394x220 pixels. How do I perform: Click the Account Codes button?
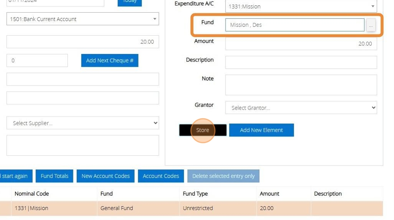click(161, 176)
